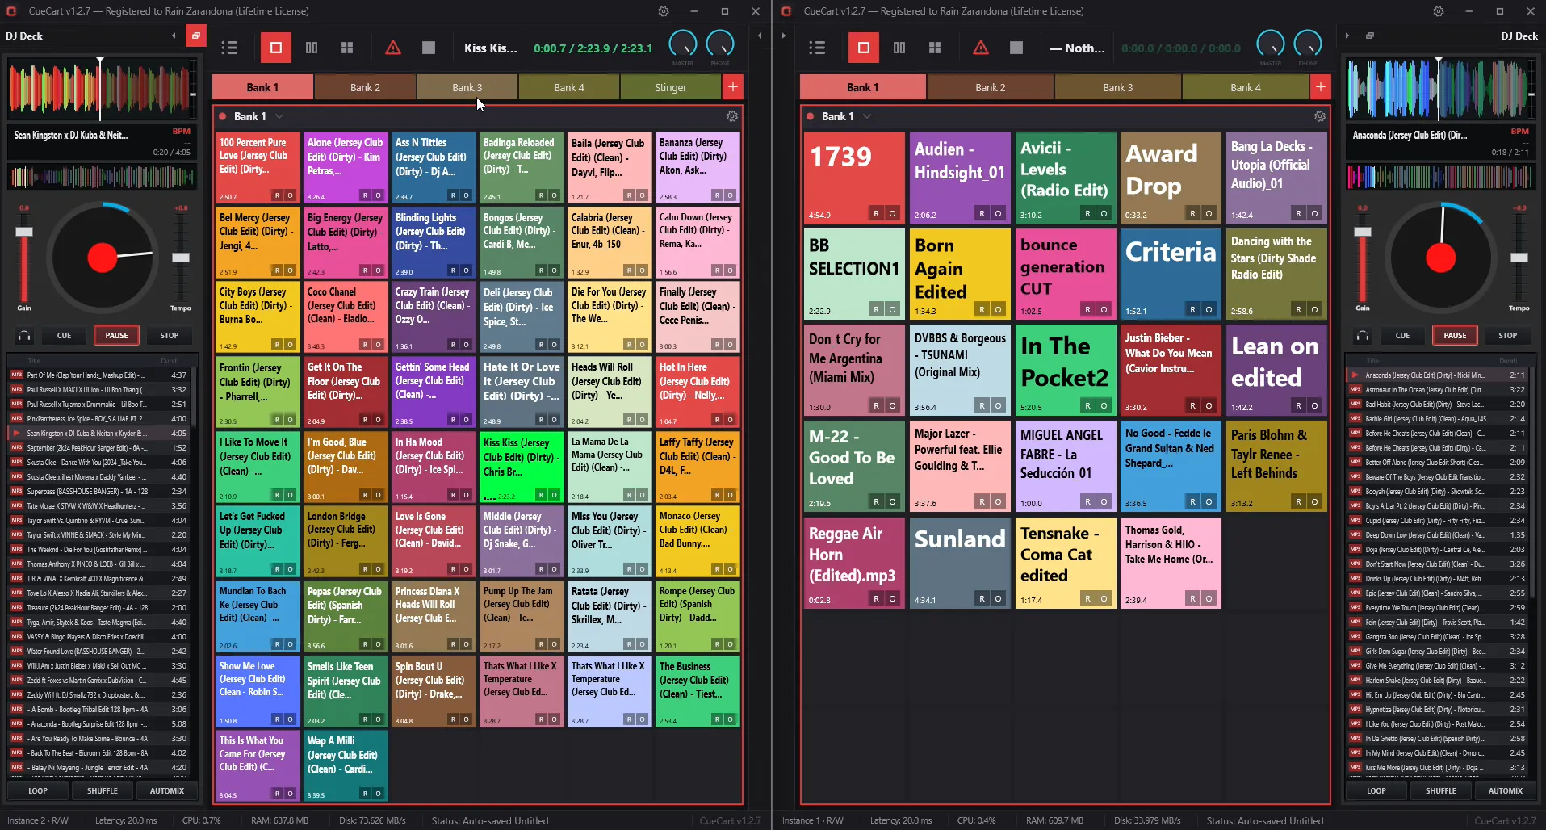Toggle R on the Kiss Kiss cart
Viewport: 1546px width, 830px height.
point(541,494)
